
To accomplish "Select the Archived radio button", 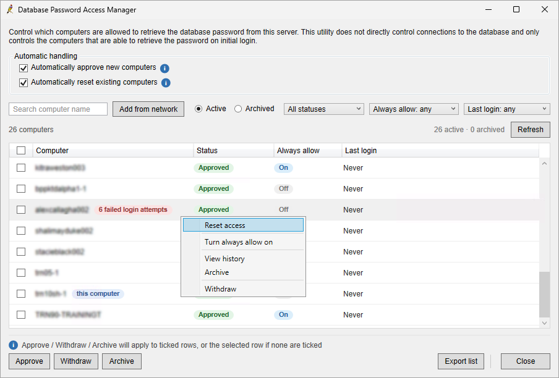I will point(238,109).
